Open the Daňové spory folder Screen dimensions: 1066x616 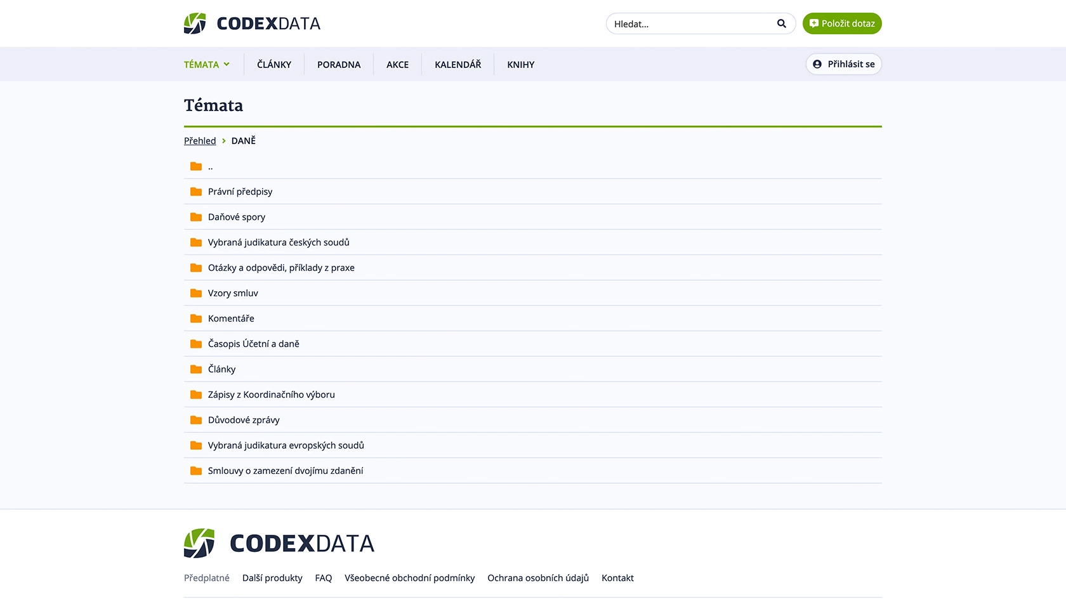coord(237,217)
